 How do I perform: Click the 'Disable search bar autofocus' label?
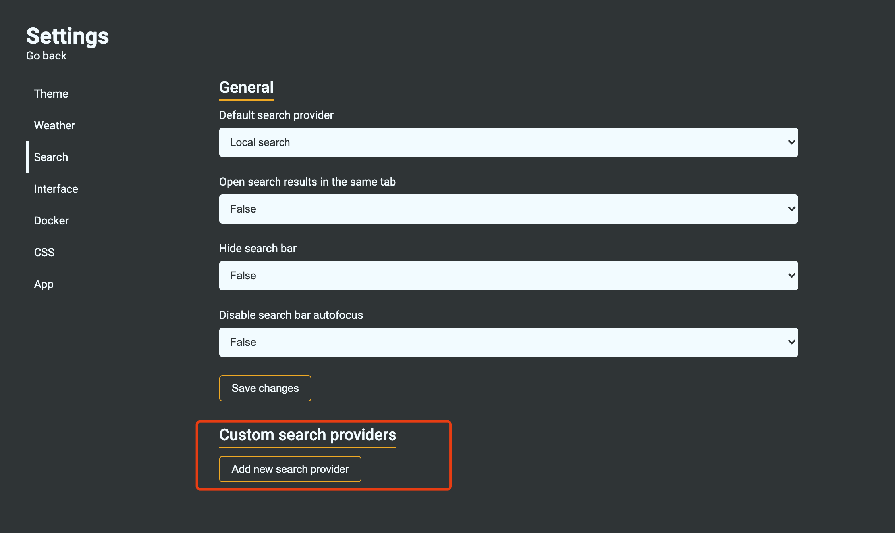(291, 315)
